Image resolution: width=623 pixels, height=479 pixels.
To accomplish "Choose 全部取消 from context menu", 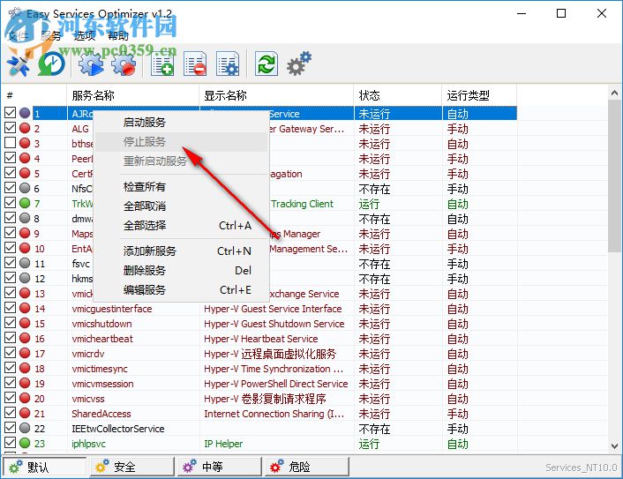I will 181,206.
